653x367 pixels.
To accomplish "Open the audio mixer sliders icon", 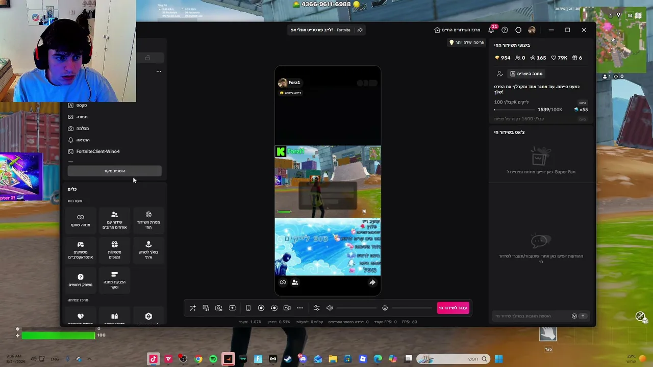I will coord(316,308).
